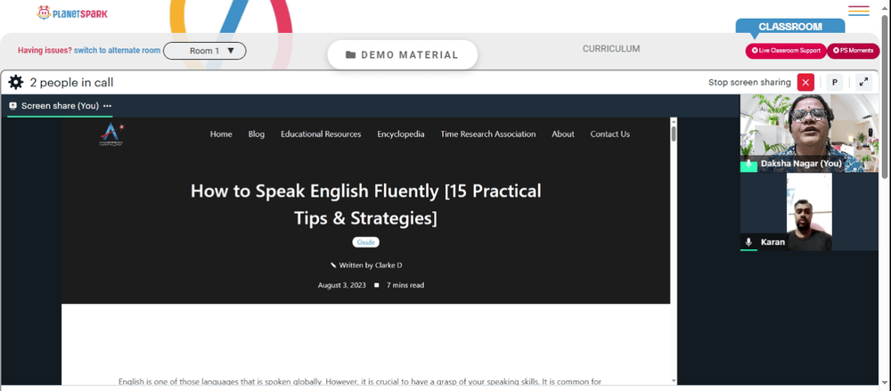Click the shared page's scrollbar thumb

674,134
